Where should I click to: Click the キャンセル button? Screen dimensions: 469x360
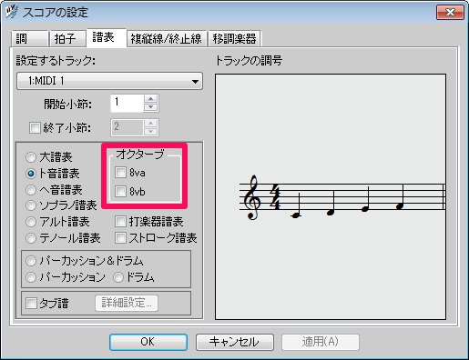pos(235,342)
